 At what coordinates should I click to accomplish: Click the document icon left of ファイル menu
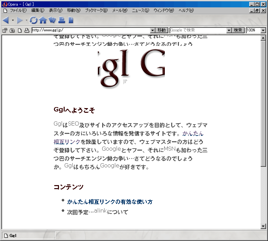(5, 11)
